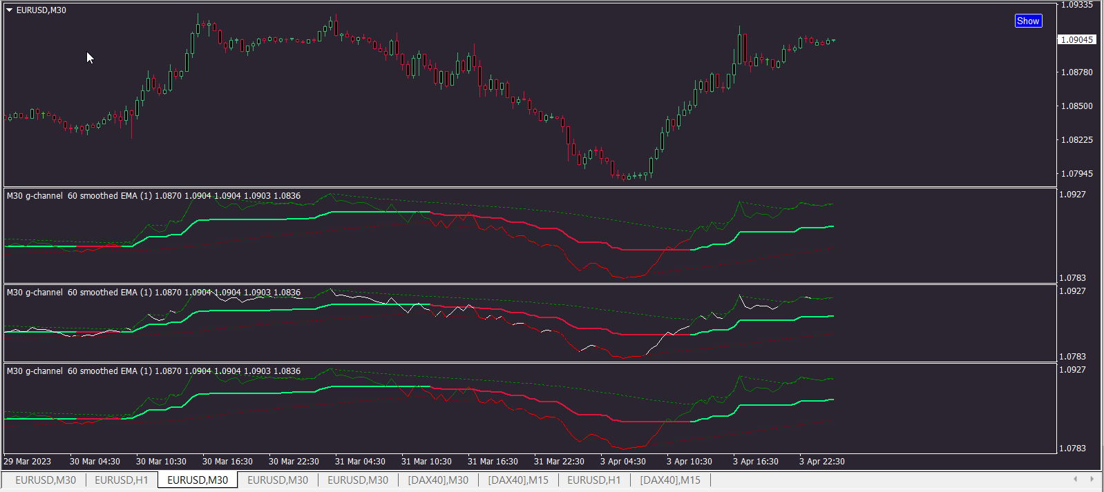Open the leftmost EURUSD,M30 chart tab
Screen dimensions: 1104x492
(46, 480)
